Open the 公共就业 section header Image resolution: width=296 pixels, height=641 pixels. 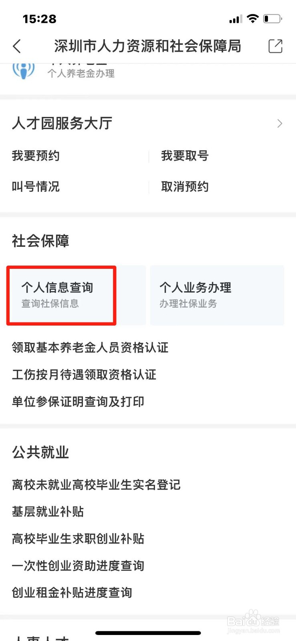click(40, 452)
